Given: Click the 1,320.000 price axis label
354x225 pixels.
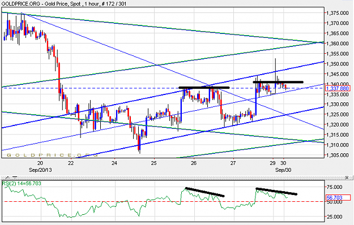Looking at the screenshot, I should 338,124.
